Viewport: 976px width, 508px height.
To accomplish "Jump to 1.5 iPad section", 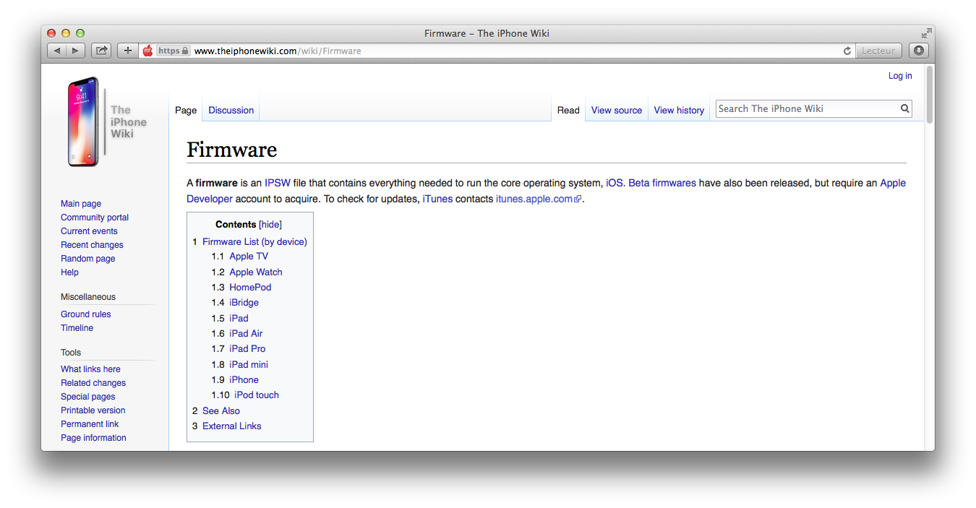I will pos(239,319).
